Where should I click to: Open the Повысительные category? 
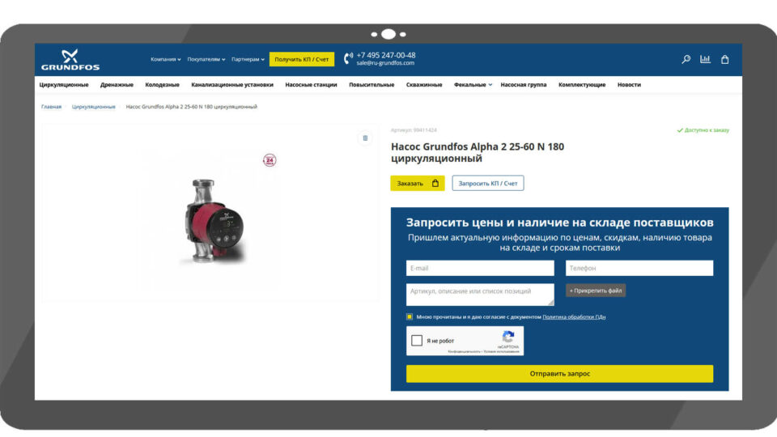click(x=372, y=85)
